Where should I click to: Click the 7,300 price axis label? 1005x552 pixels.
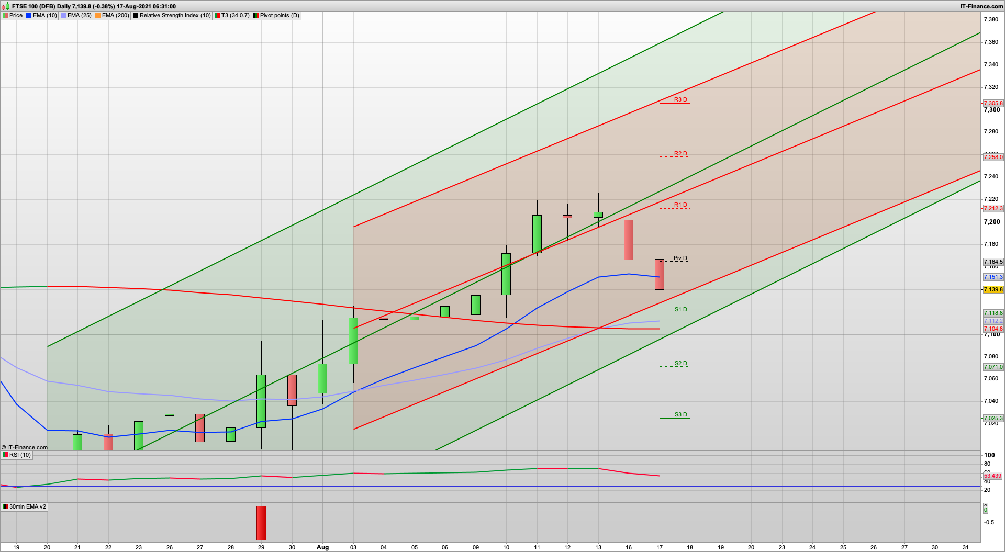(992, 110)
